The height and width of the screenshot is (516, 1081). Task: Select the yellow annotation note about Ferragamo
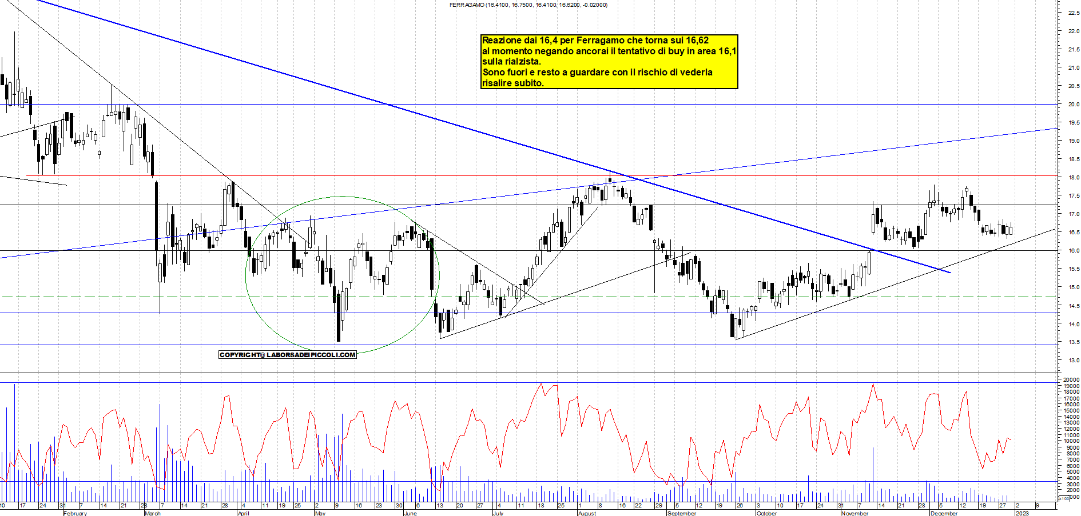coord(609,62)
